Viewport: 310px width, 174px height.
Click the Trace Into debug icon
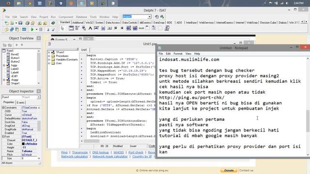point(48,29)
